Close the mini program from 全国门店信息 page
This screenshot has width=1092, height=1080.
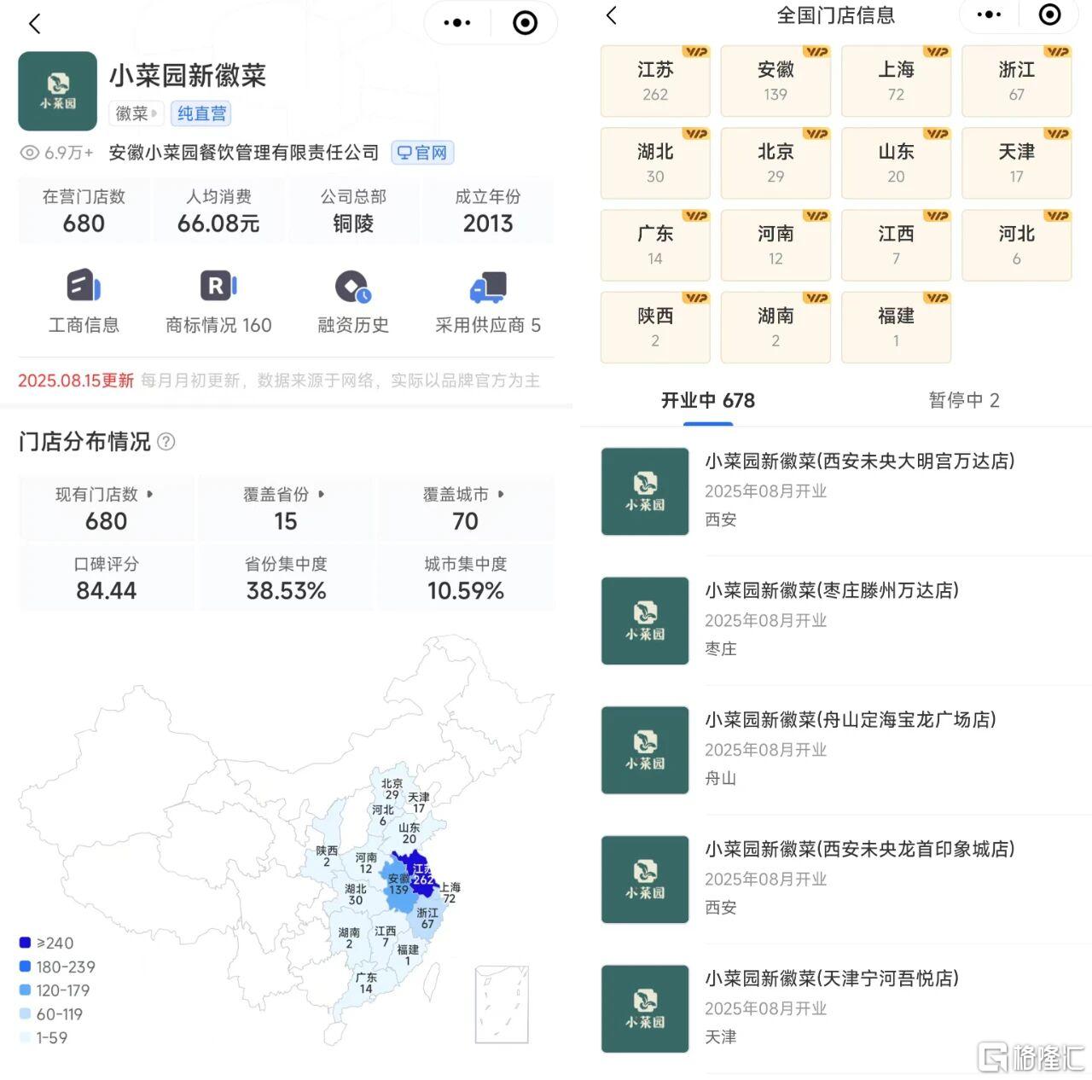1050,15
